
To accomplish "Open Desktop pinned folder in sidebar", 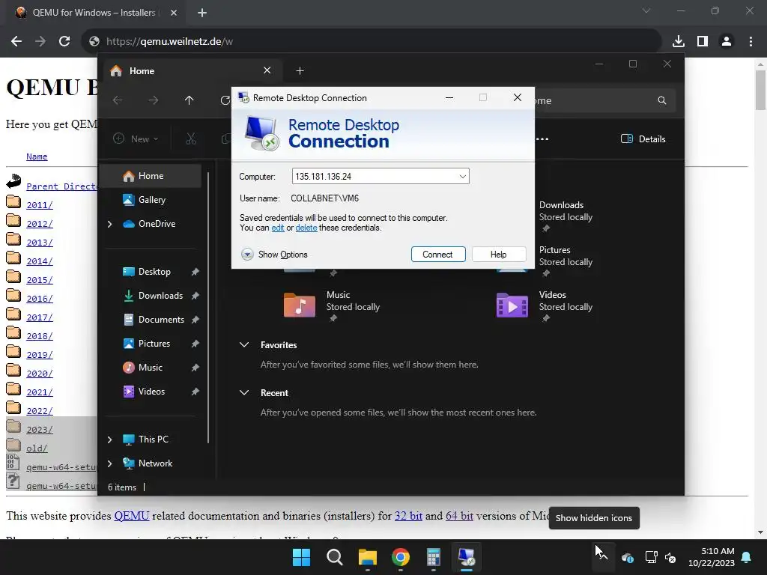I will (x=154, y=272).
